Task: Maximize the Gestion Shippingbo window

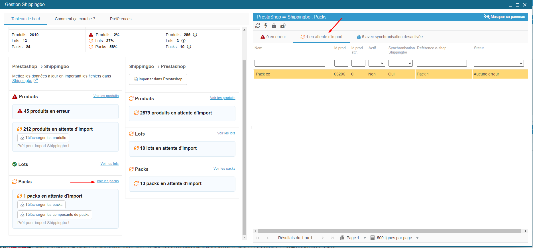Action: (518, 5)
